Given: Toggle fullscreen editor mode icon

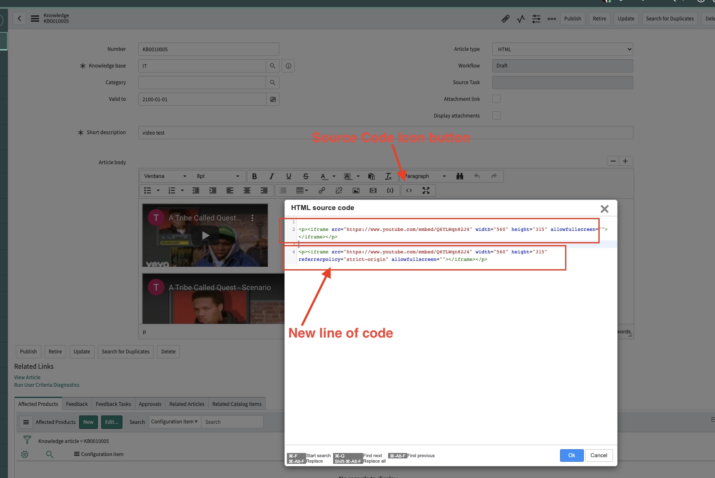Looking at the screenshot, I should click(426, 190).
